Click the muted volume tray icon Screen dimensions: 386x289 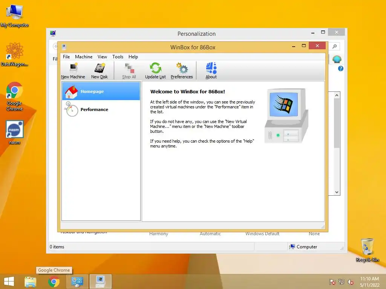click(351, 282)
